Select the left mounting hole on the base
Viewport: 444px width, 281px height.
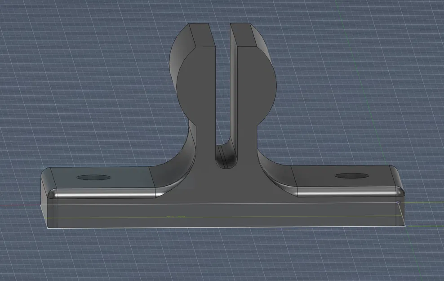point(94,178)
